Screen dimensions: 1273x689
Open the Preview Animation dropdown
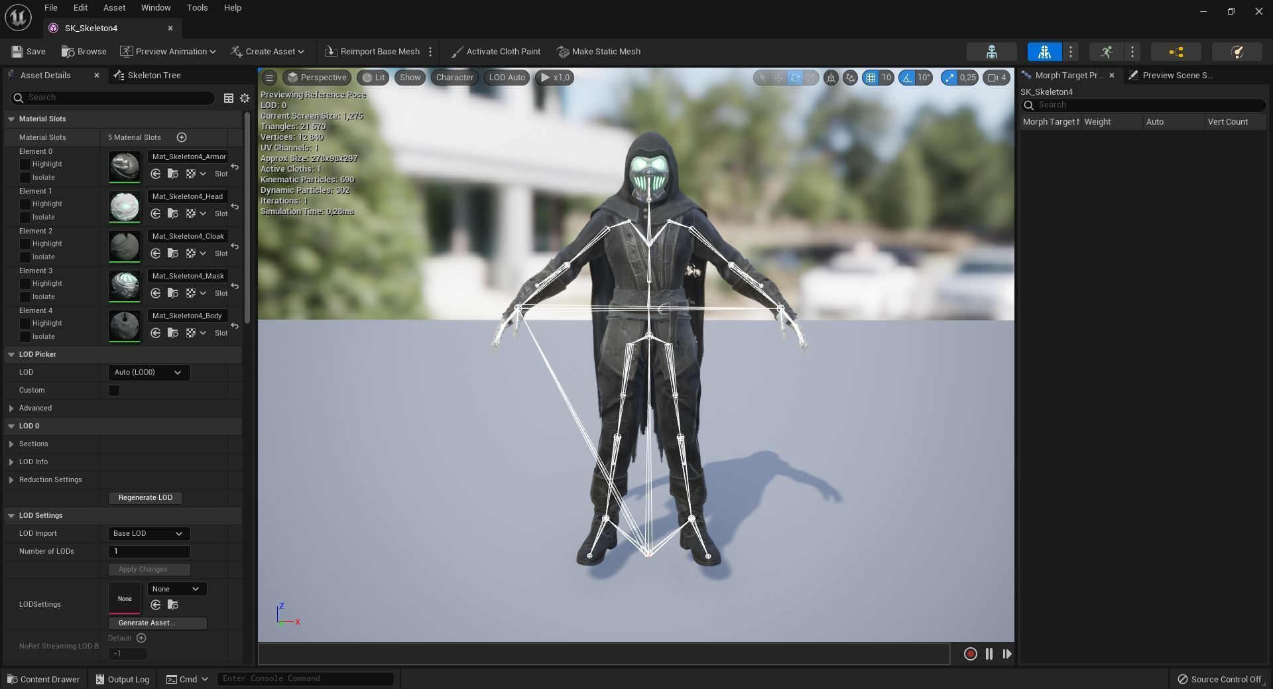168,52
